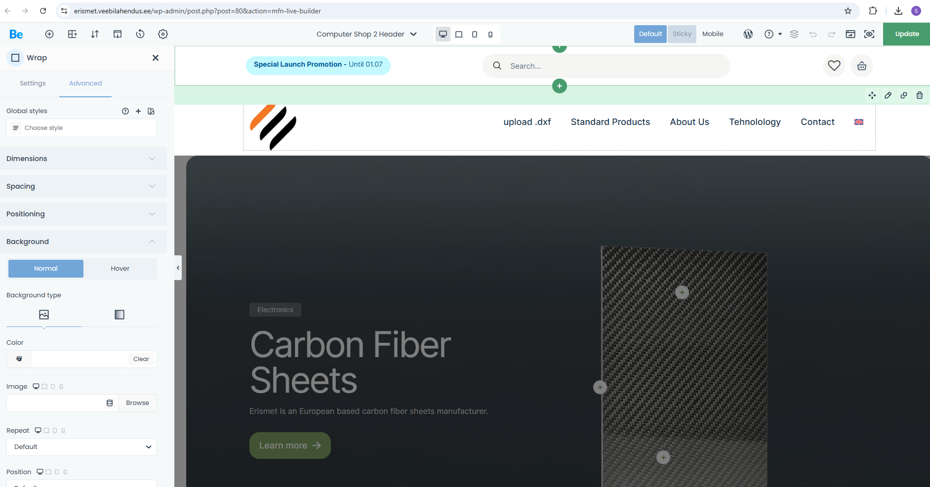Open global styles help icon
The image size is (930, 487).
pyautogui.click(x=125, y=111)
